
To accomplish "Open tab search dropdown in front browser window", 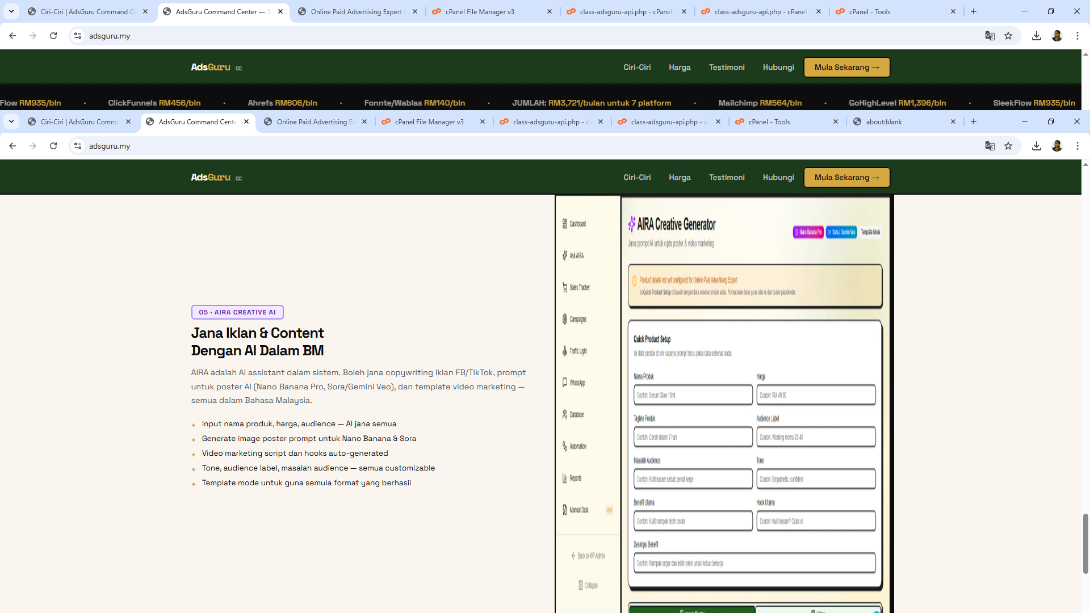I will (x=11, y=121).
